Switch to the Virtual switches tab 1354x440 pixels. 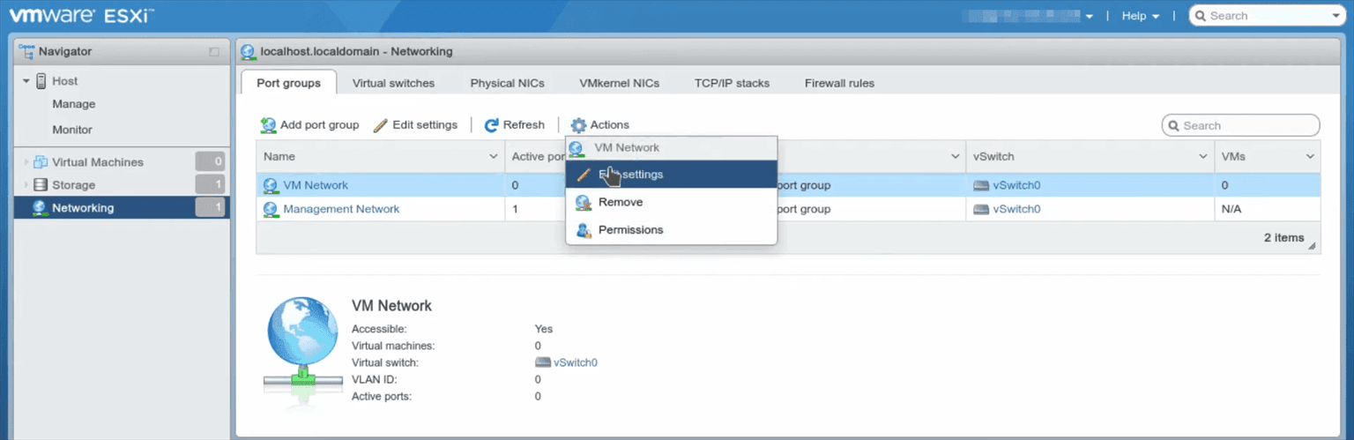(393, 84)
